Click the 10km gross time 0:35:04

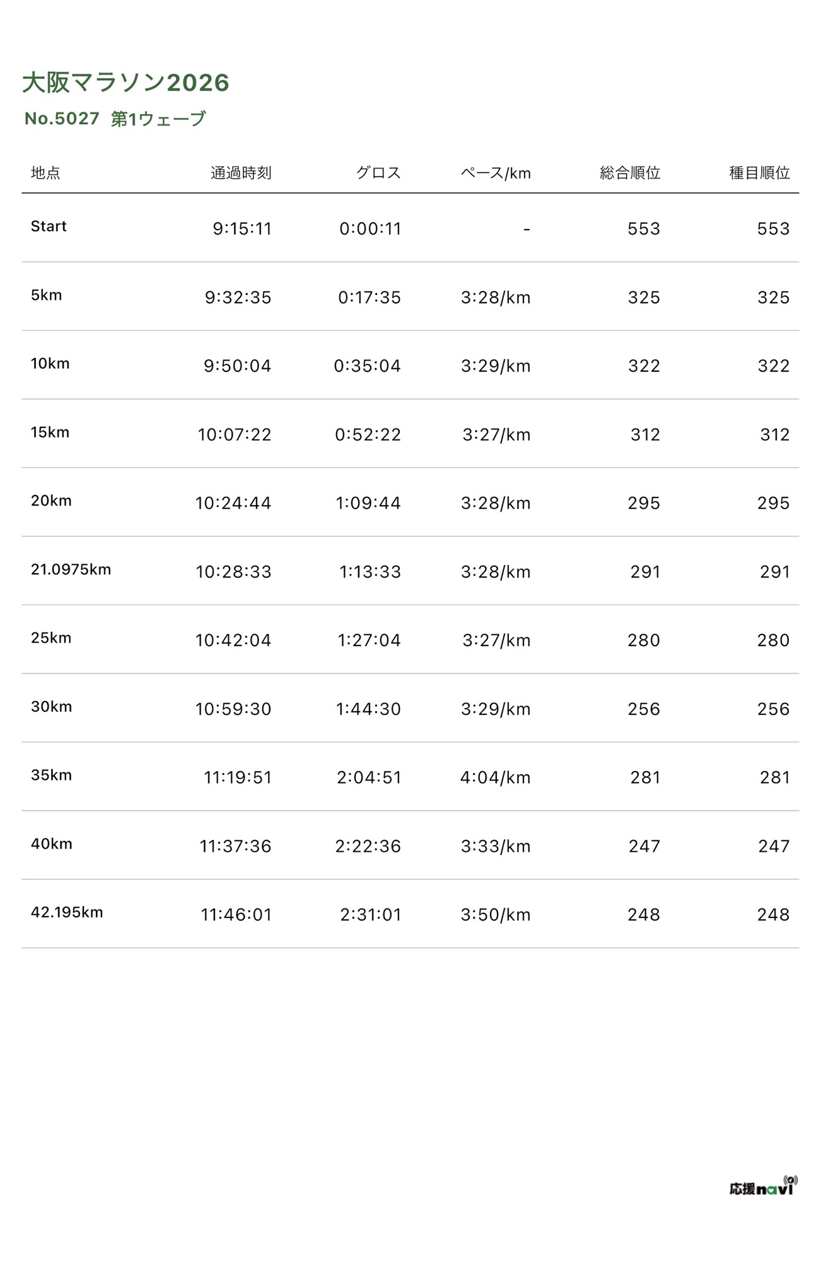(367, 366)
